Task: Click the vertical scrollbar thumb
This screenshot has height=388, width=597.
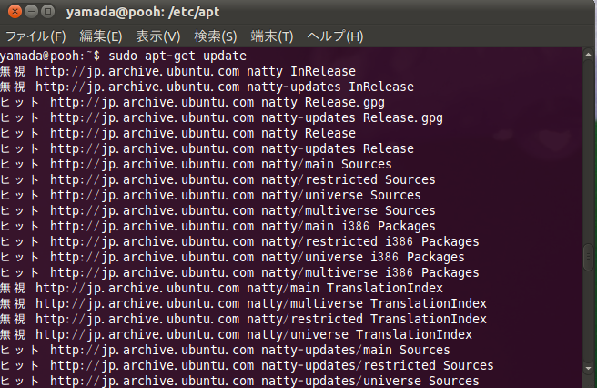Action: point(588,257)
